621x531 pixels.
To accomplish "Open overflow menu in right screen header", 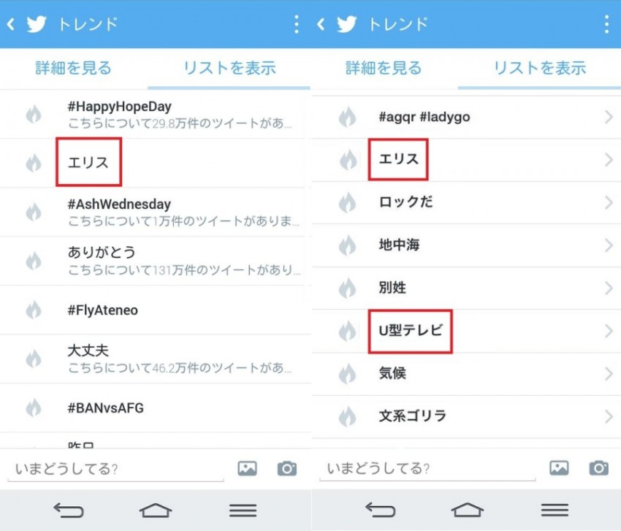I will (606, 24).
